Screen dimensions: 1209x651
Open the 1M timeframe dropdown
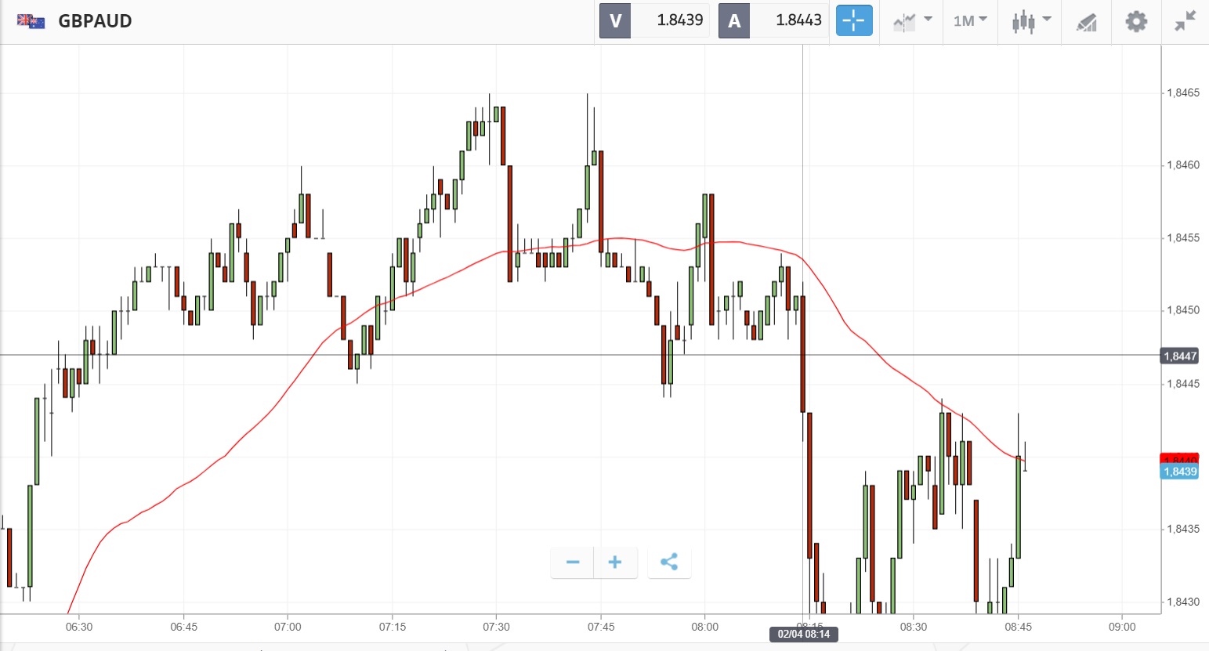pos(970,21)
